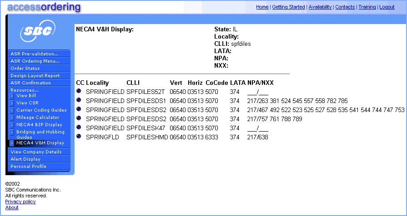Image resolution: width=407 pixels, height=216 pixels.
Task: Expand the Resources section in sidebar
Action: click(25, 90)
